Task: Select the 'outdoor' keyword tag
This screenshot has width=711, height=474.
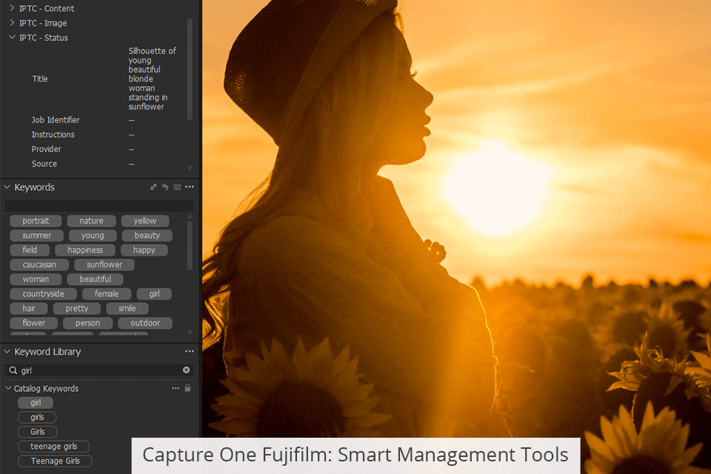Action: click(146, 323)
